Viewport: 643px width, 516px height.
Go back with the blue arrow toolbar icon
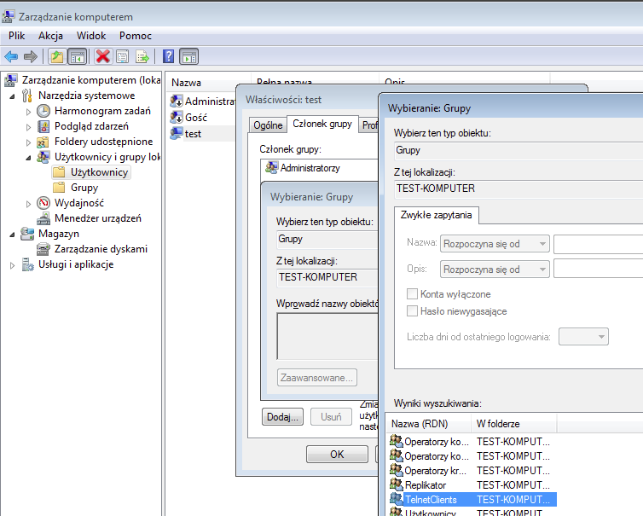tap(11, 56)
